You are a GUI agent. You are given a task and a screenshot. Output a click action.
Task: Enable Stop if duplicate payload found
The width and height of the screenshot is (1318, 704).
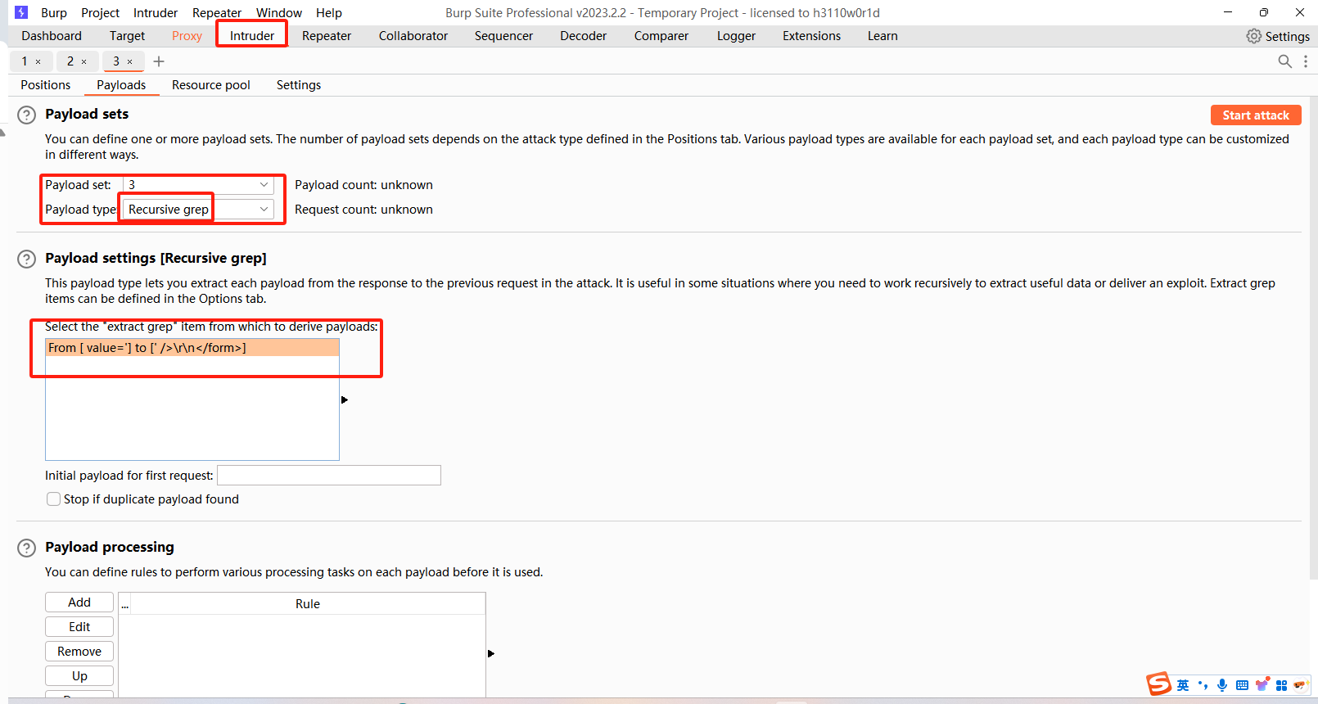(x=54, y=499)
